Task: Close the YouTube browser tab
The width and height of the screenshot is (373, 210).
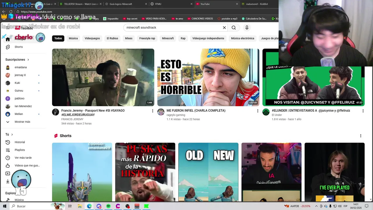Action: click(237, 4)
